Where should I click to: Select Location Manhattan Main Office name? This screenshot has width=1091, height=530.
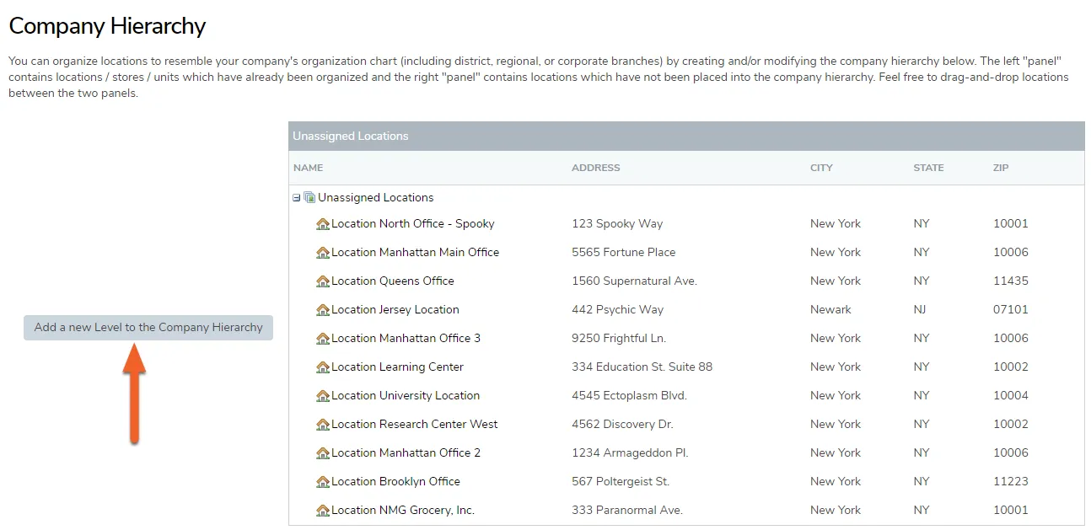pos(415,253)
